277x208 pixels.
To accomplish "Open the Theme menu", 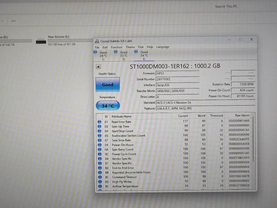I will click(x=130, y=47).
